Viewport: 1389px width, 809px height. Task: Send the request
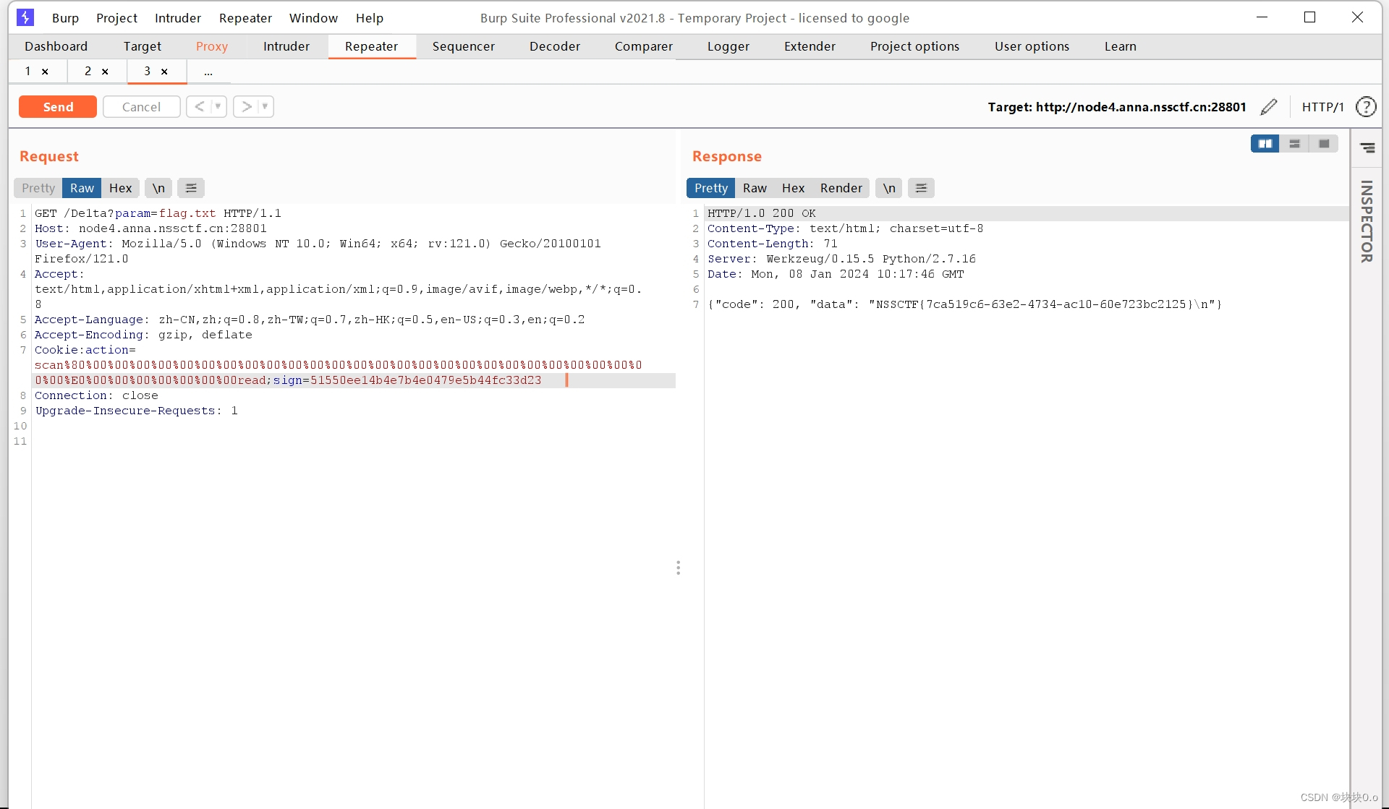(58, 107)
